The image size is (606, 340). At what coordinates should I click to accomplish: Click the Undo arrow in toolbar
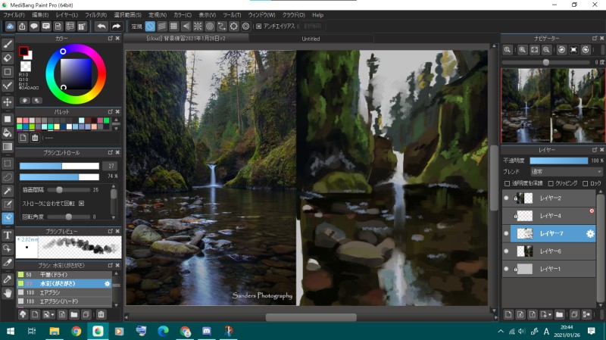click(102, 27)
